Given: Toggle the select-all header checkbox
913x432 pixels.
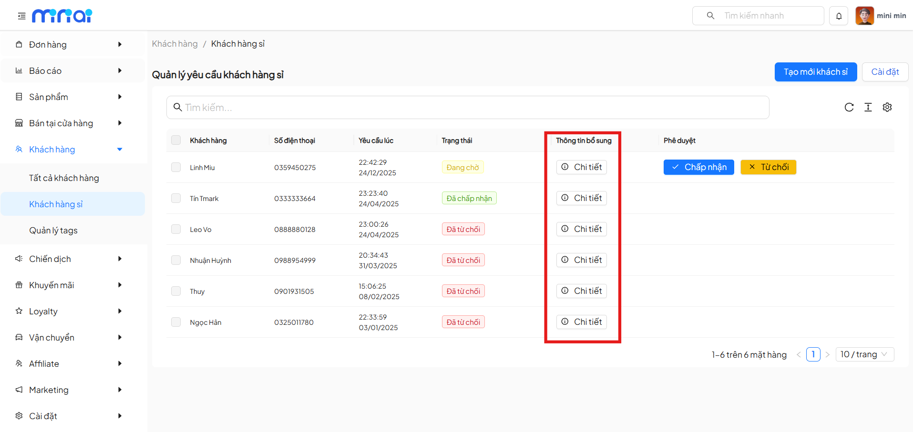Looking at the screenshot, I should [x=176, y=140].
